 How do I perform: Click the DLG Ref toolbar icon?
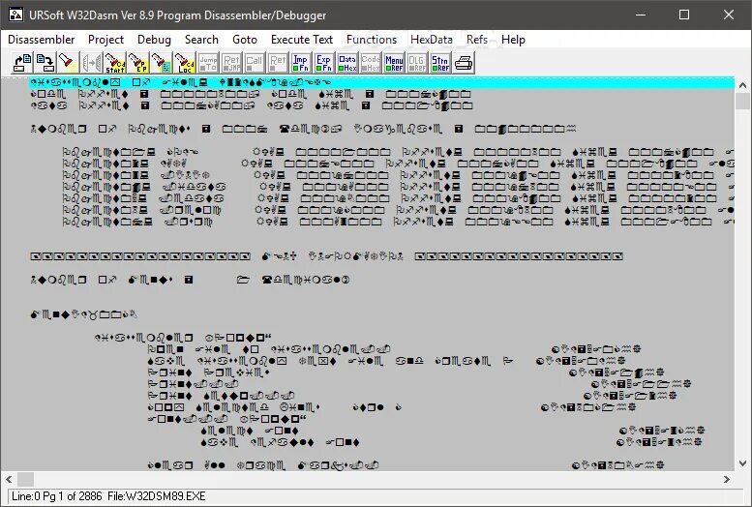click(417, 63)
